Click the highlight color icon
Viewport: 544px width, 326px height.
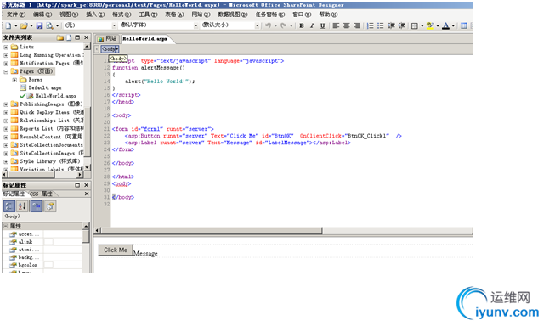pyautogui.click(x=430, y=25)
